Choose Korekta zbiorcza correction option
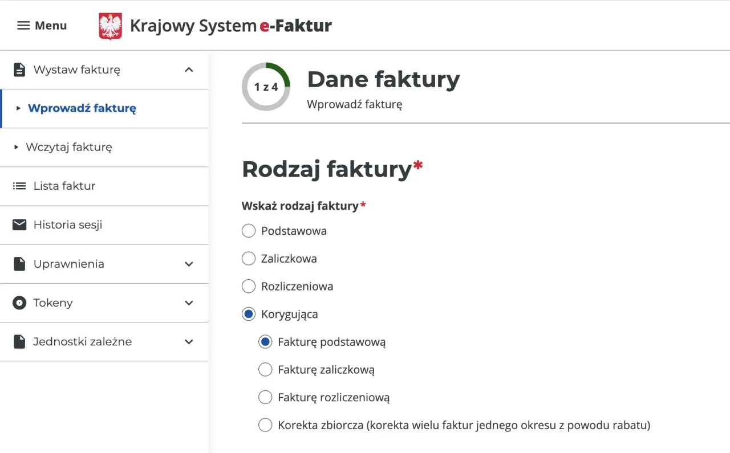Image resolution: width=730 pixels, height=453 pixels. [x=265, y=425]
